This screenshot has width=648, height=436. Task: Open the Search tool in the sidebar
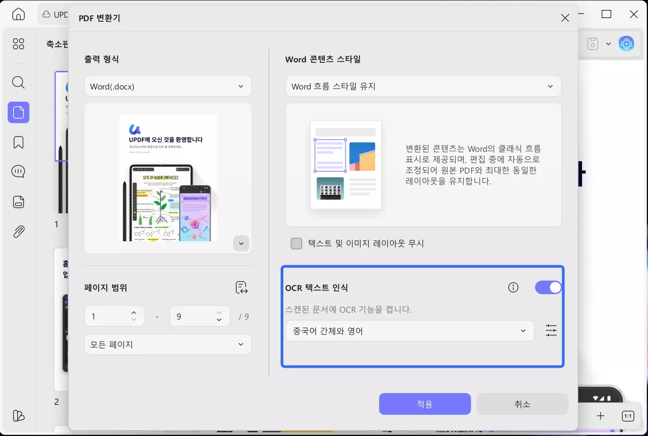click(x=18, y=82)
